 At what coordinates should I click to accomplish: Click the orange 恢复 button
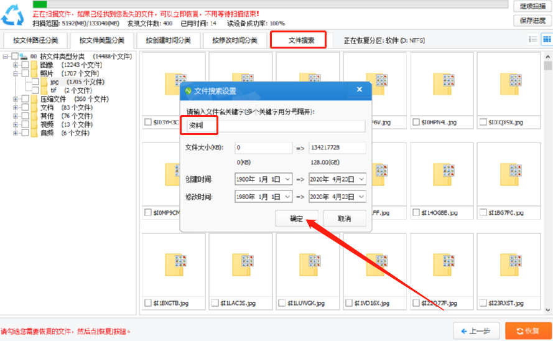pyautogui.click(x=528, y=331)
